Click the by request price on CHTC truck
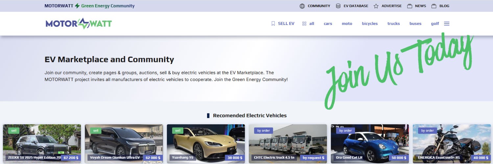Image resolution: width=493 pixels, height=164 pixels. coord(313,158)
